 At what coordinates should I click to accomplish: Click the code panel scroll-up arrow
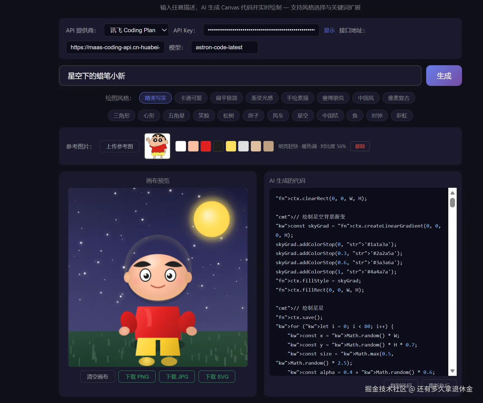(452, 193)
